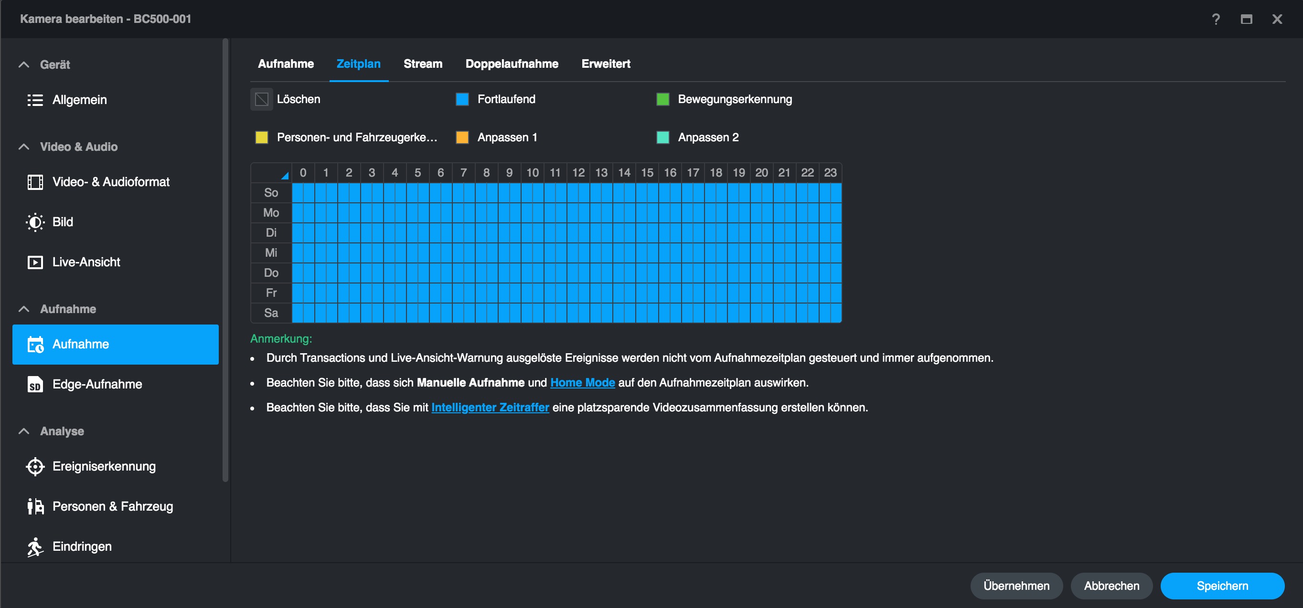Select the entire Mo row in schedule
This screenshot has height=608, width=1303.
(271, 213)
